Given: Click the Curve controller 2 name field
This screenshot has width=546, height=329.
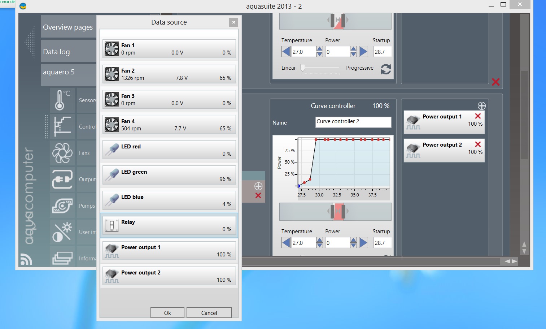Looking at the screenshot, I should (353, 122).
